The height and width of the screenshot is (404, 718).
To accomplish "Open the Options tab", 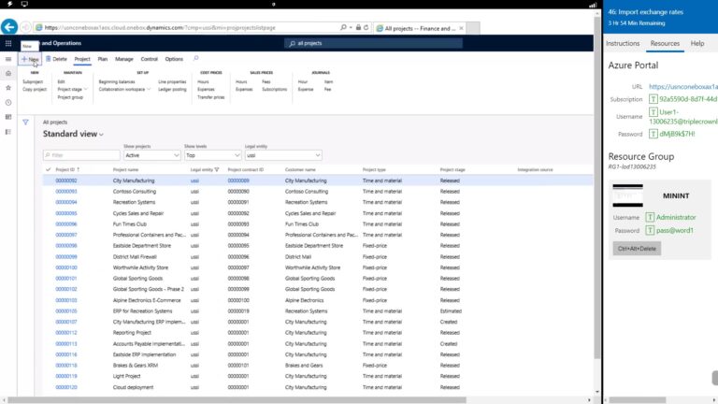I will pyautogui.click(x=174, y=59).
